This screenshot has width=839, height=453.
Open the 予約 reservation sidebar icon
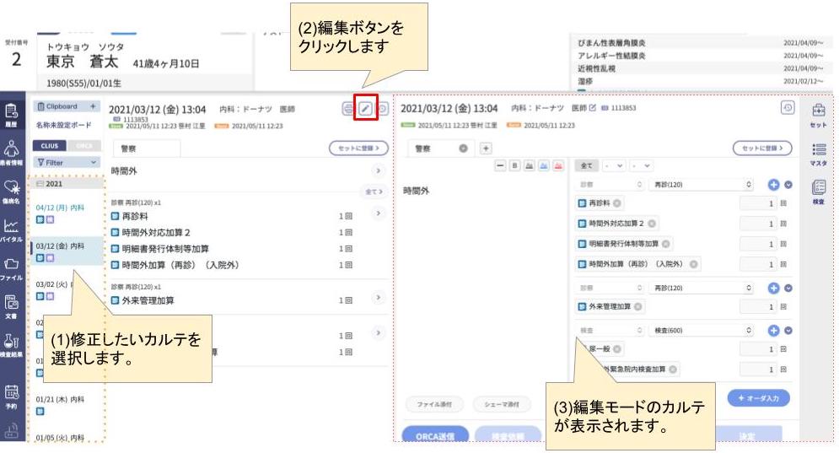point(11,396)
